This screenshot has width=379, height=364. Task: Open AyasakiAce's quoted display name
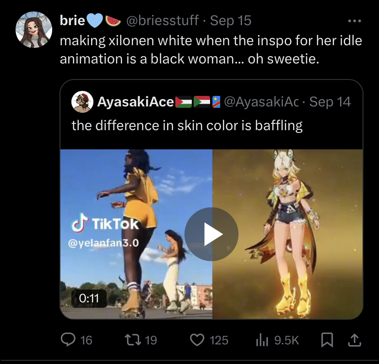(135, 102)
